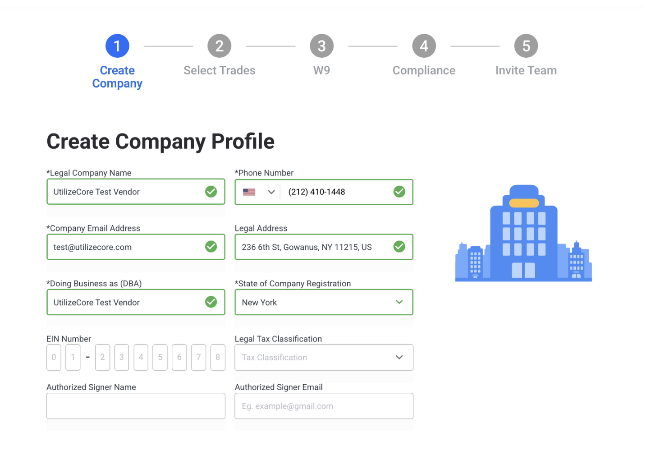
Task: Open the State of Company Registration dropdown
Action: click(399, 302)
